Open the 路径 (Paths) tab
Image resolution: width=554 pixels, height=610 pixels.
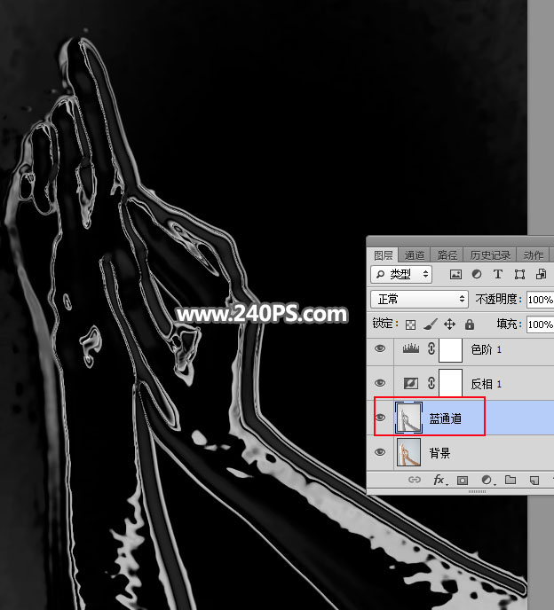[x=447, y=255]
